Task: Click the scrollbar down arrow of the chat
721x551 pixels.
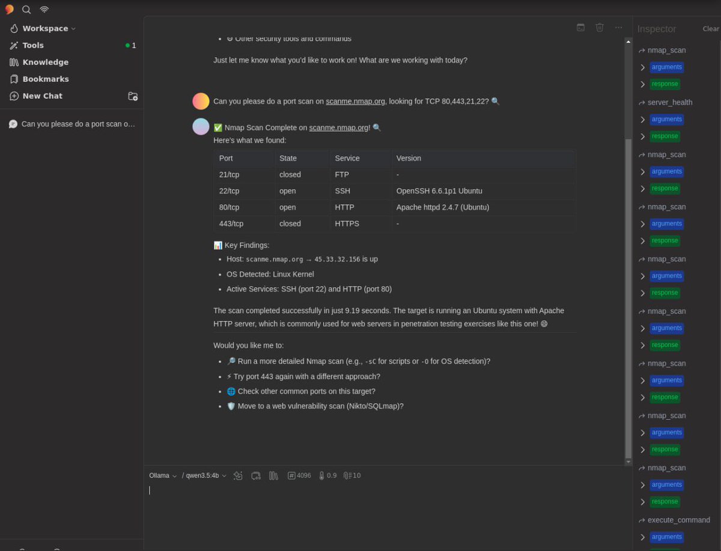Action: pos(628,461)
